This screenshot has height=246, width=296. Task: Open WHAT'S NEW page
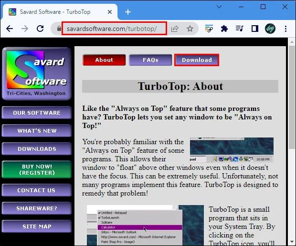(37, 130)
